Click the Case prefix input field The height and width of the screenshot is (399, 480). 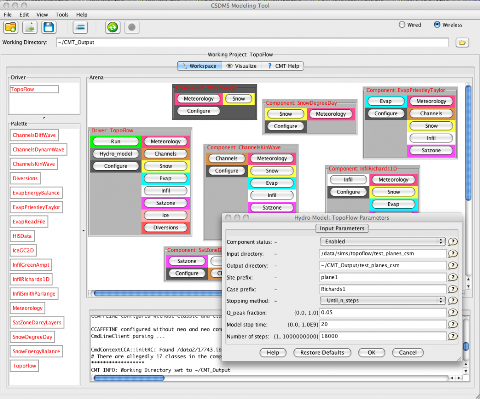click(383, 289)
